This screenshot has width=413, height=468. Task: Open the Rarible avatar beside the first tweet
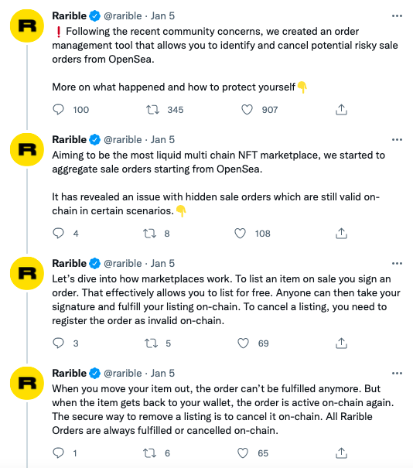pos(27,26)
